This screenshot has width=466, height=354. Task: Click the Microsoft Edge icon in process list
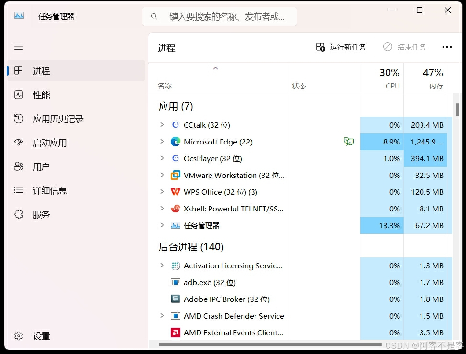click(175, 142)
